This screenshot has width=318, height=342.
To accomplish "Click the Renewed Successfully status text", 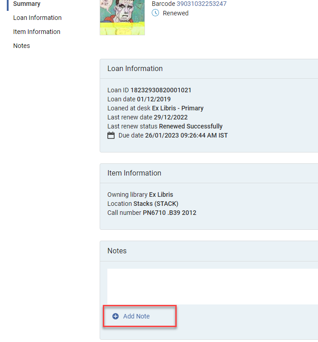I will click(x=191, y=126).
